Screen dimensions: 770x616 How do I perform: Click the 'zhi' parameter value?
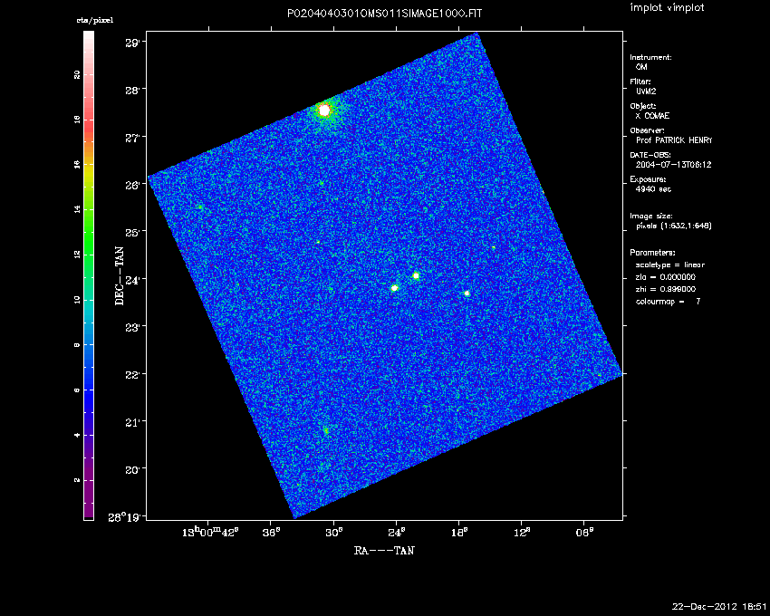tap(666, 288)
